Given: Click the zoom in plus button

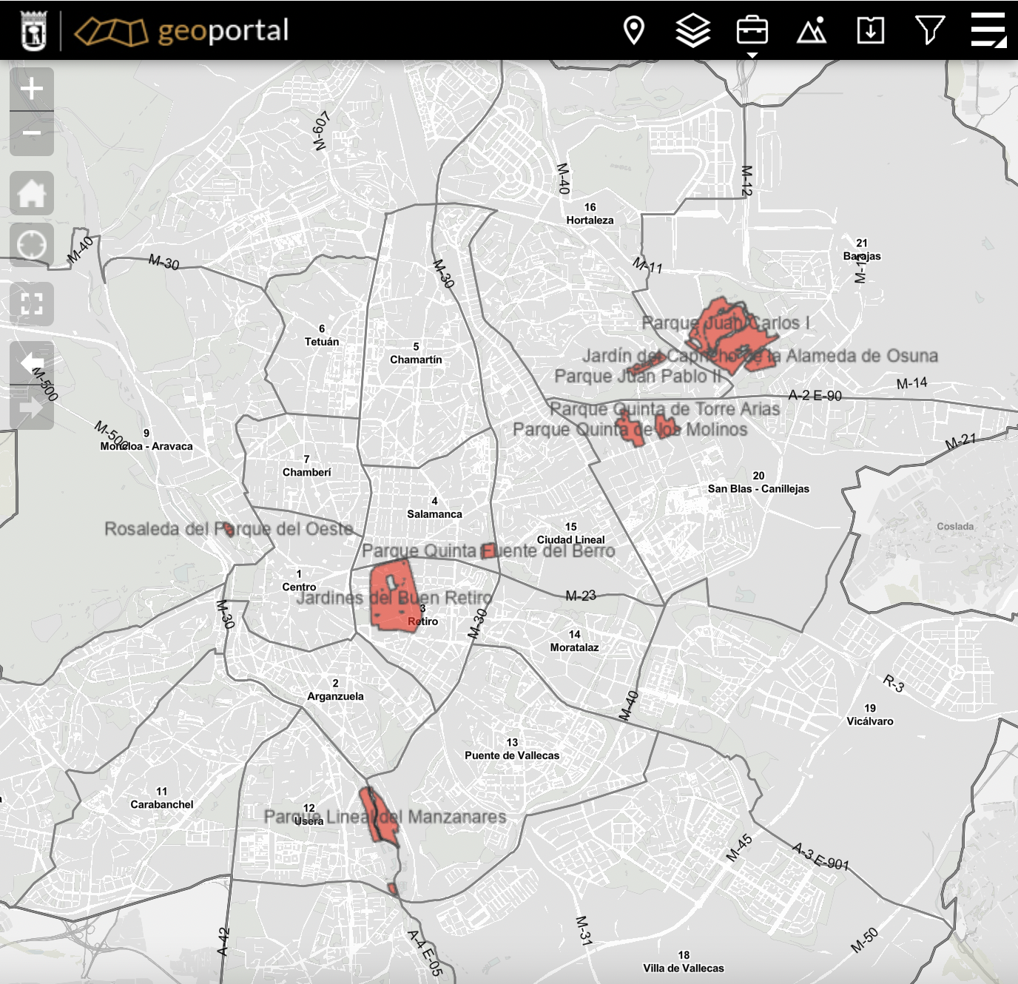Looking at the screenshot, I should (x=32, y=90).
